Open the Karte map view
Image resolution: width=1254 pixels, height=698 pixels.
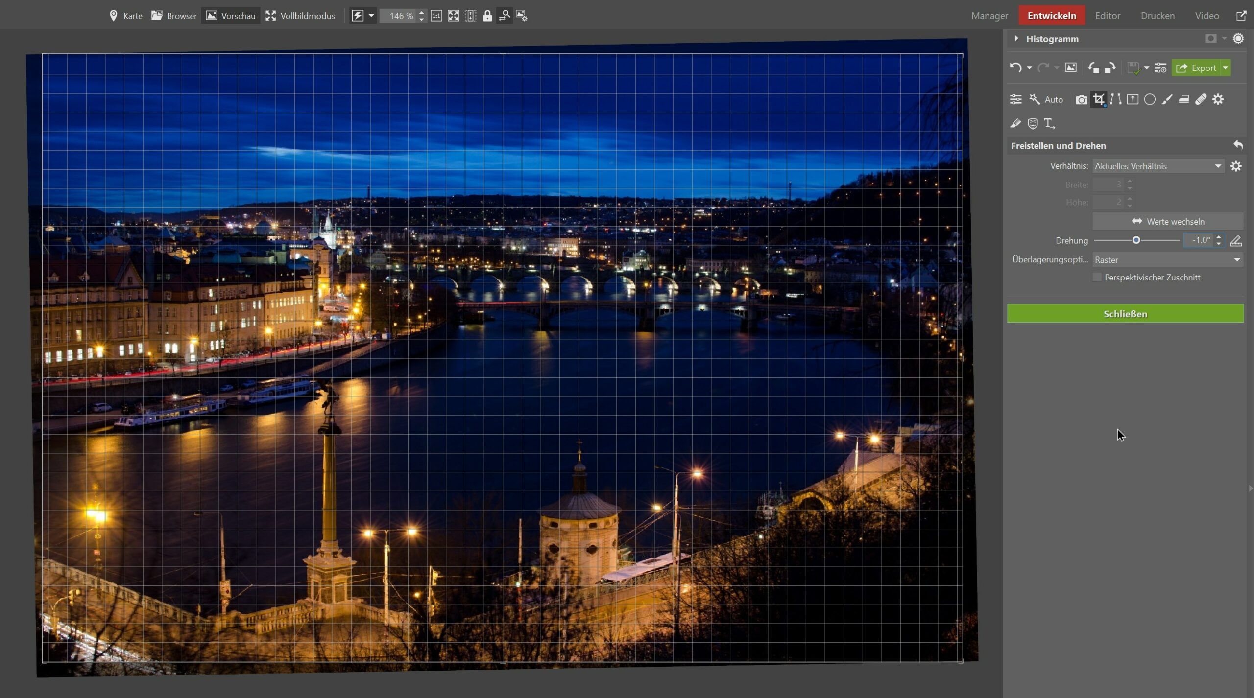tap(126, 16)
